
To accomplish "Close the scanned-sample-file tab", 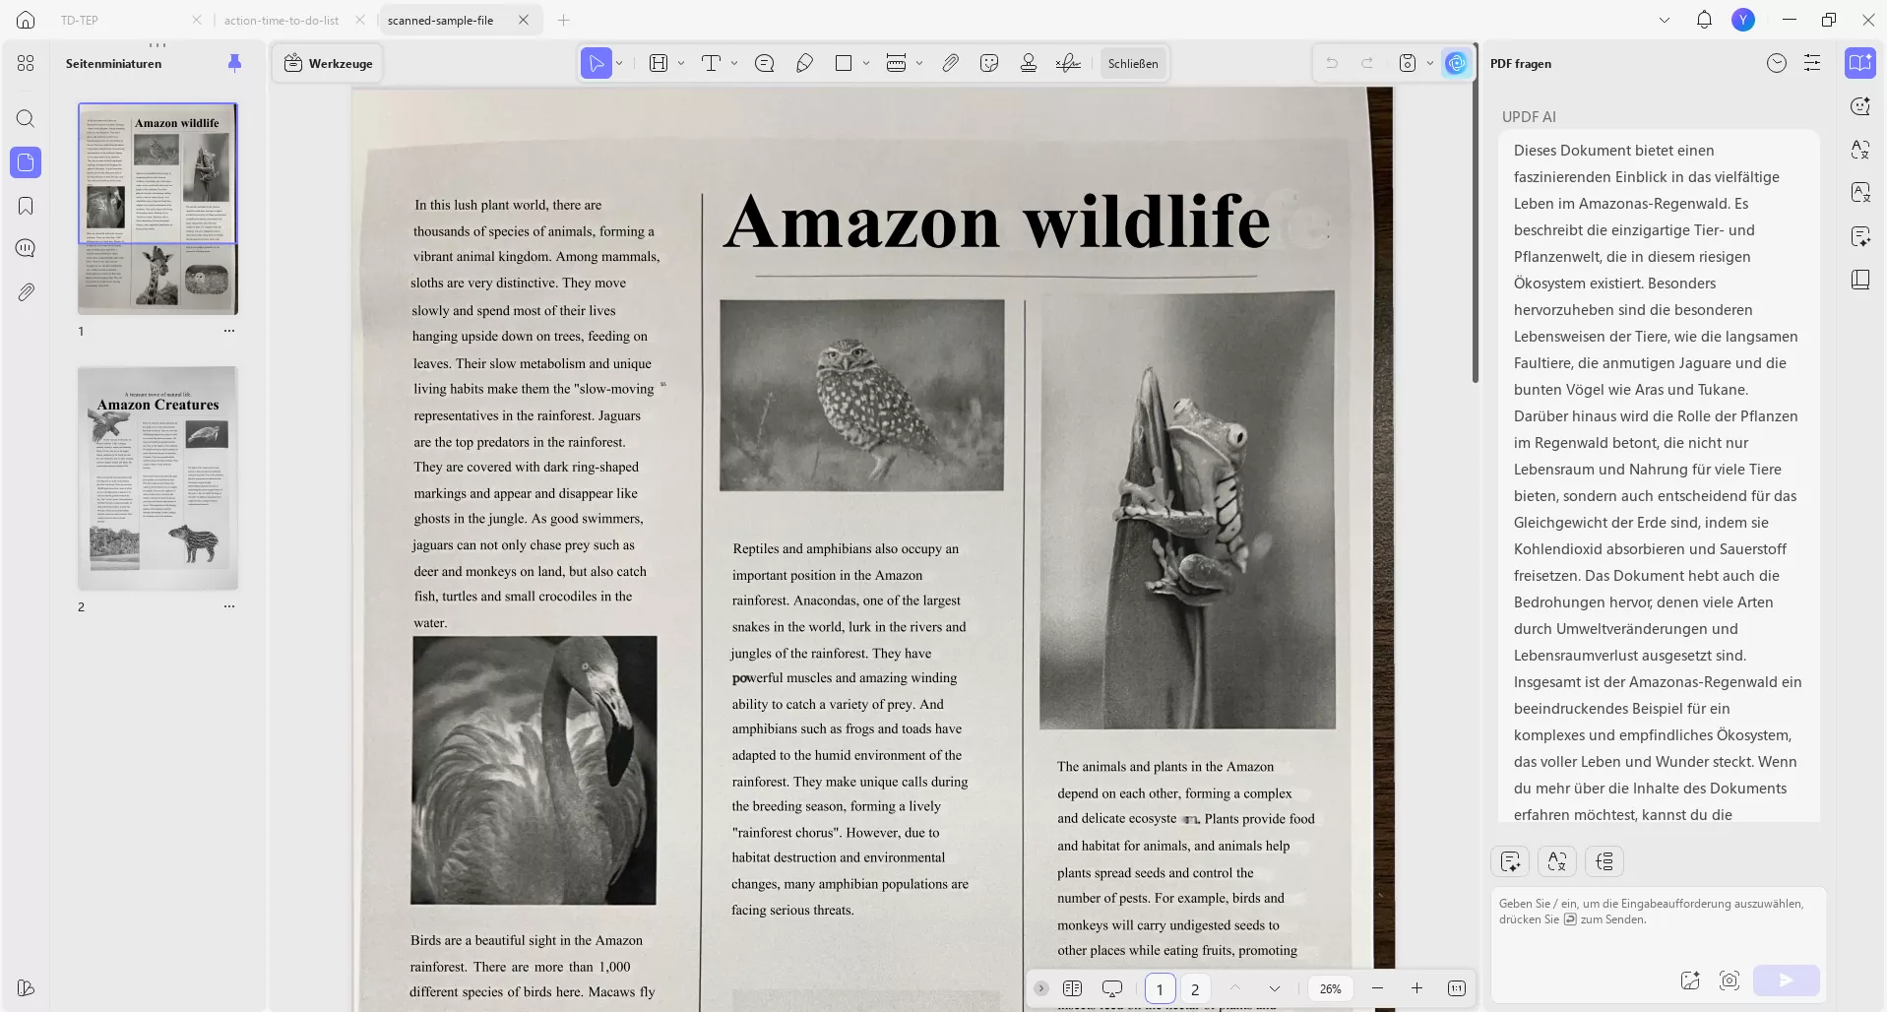I will 524,20.
